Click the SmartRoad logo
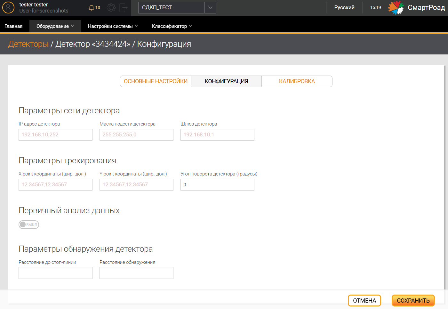Viewport: 448px width, 309px height. pyautogui.click(x=416, y=8)
